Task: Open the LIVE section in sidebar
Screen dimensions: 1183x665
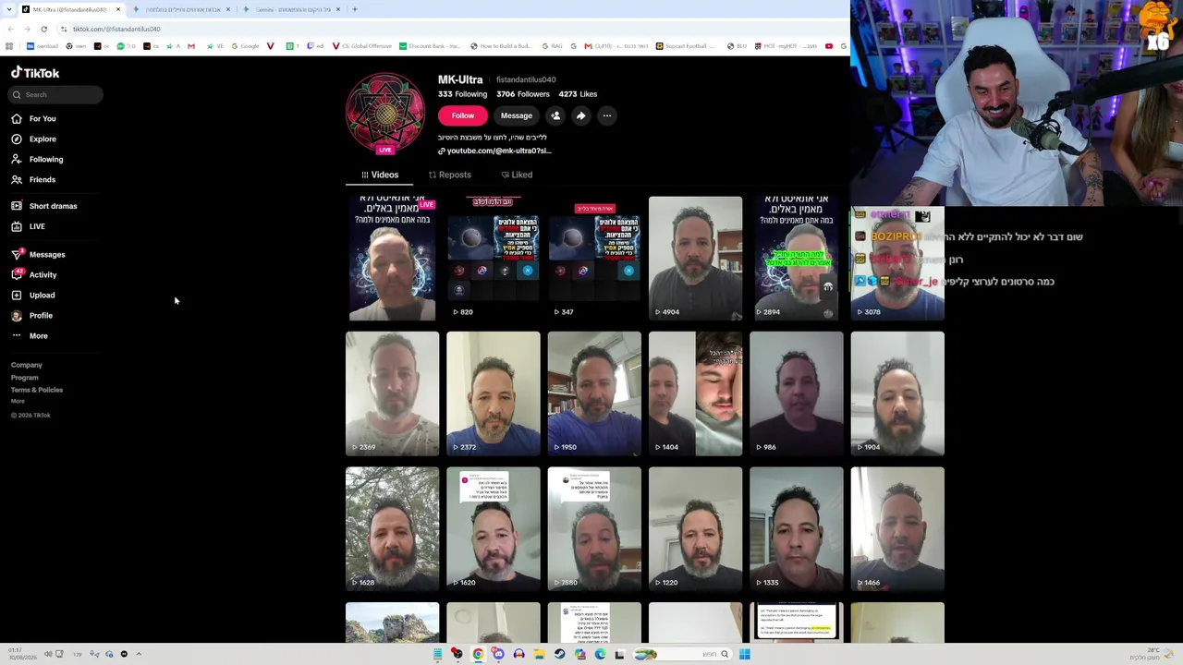Action: [x=29, y=226]
